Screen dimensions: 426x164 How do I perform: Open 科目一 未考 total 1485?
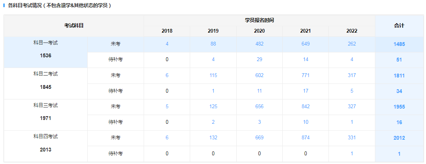(x=399, y=44)
